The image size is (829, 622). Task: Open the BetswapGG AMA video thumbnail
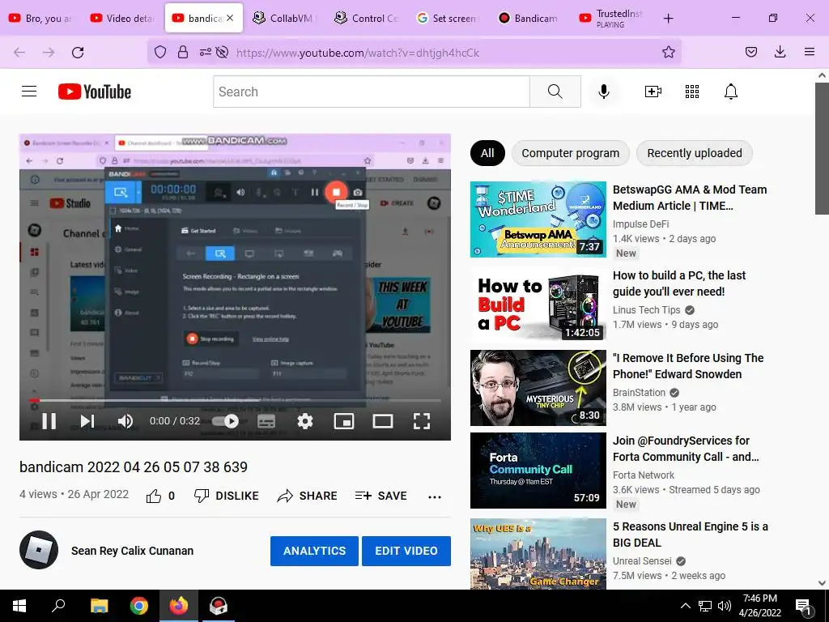tap(538, 219)
